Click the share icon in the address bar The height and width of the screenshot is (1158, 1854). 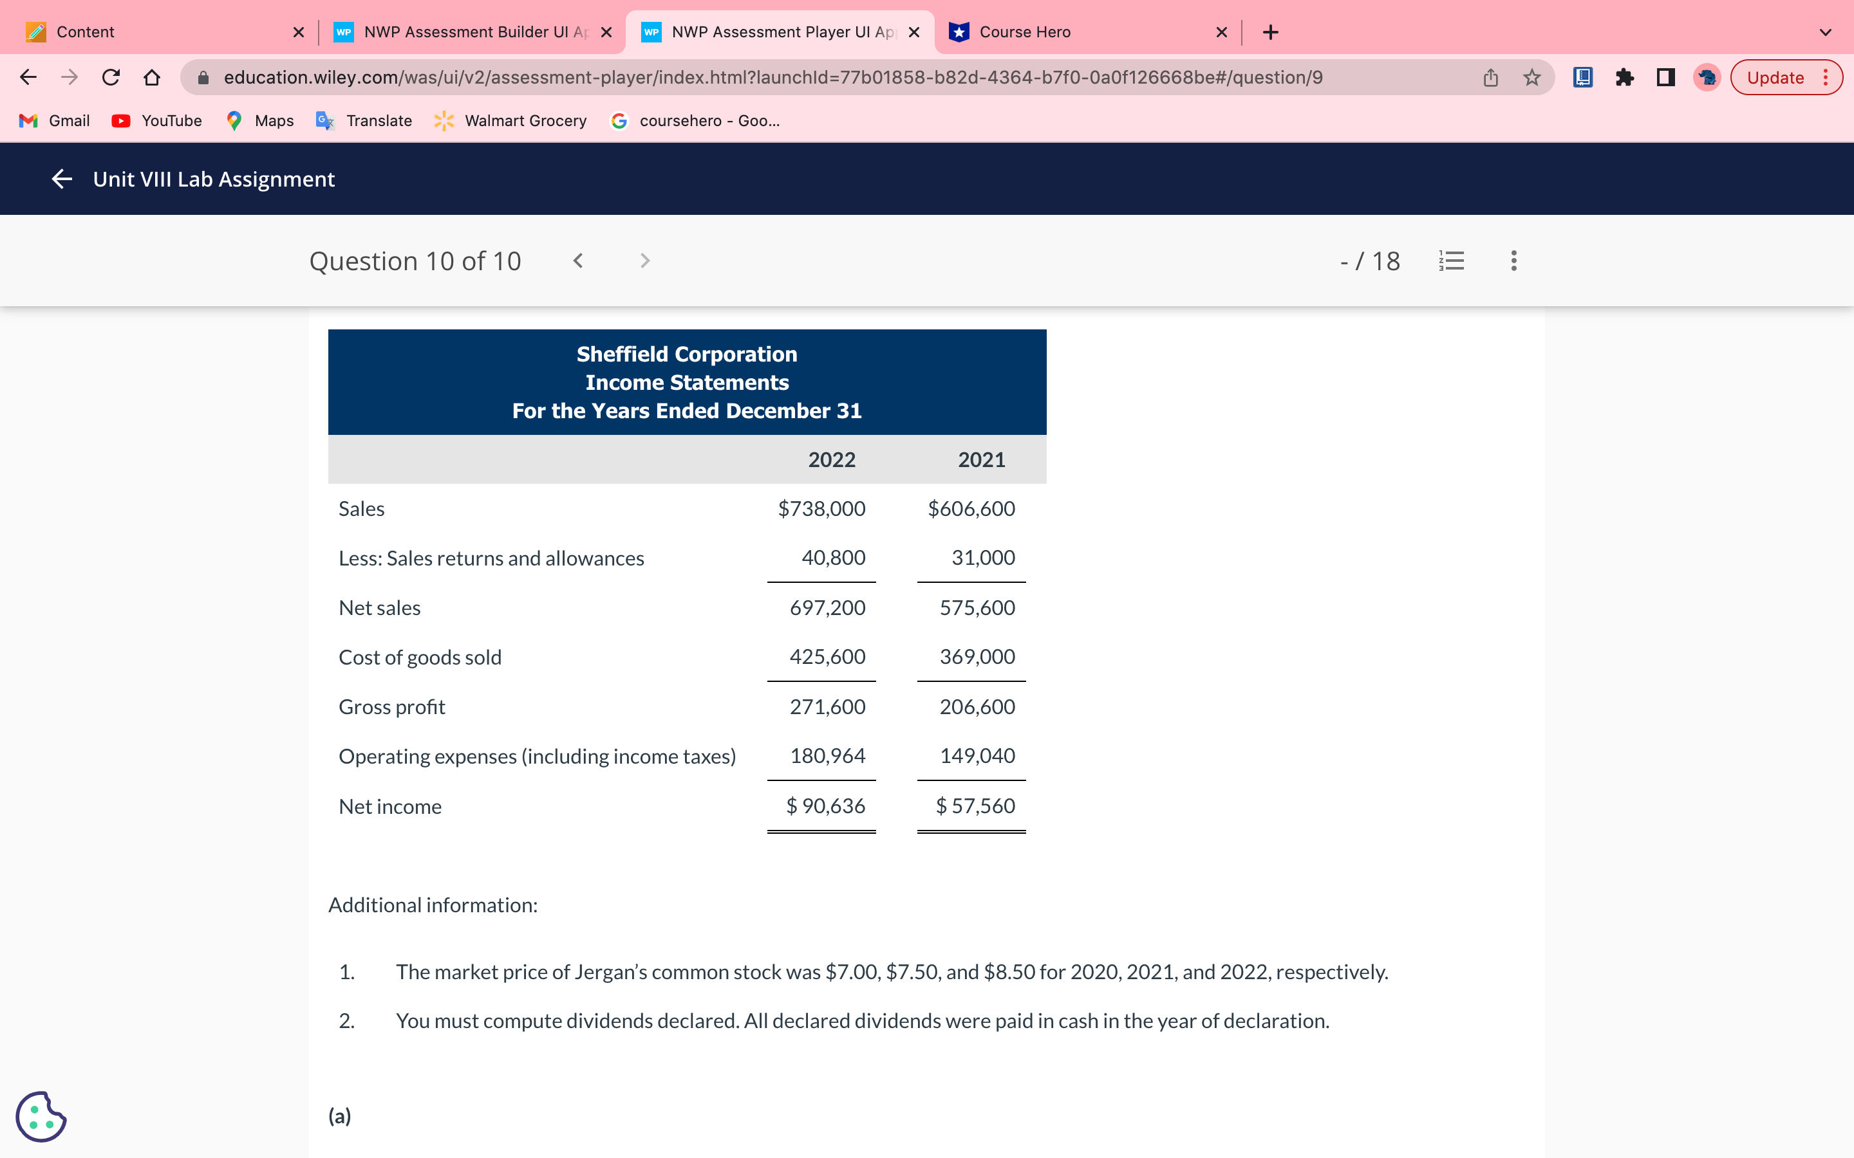click(1490, 77)
